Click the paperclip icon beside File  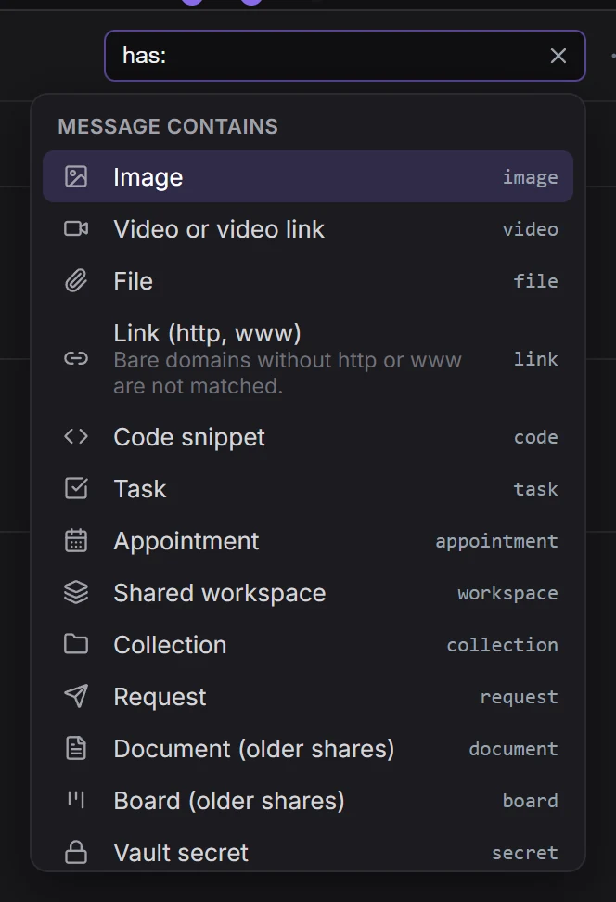pyautogui.click(x=76, y=281)
